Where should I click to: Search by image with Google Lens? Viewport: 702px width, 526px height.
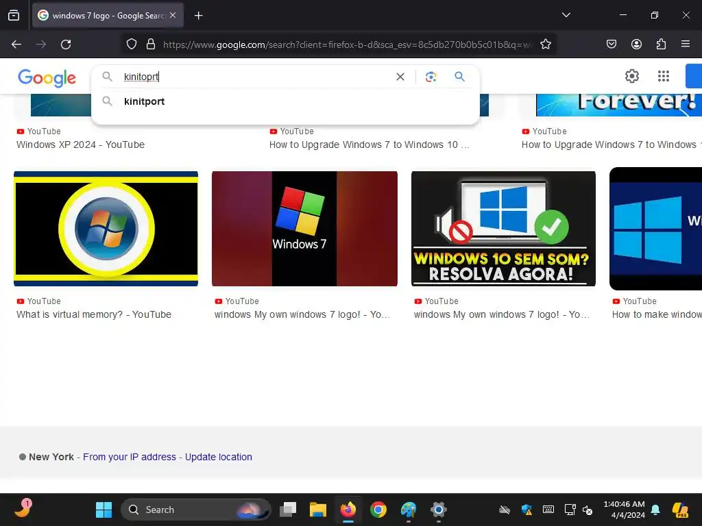[431, 77]
